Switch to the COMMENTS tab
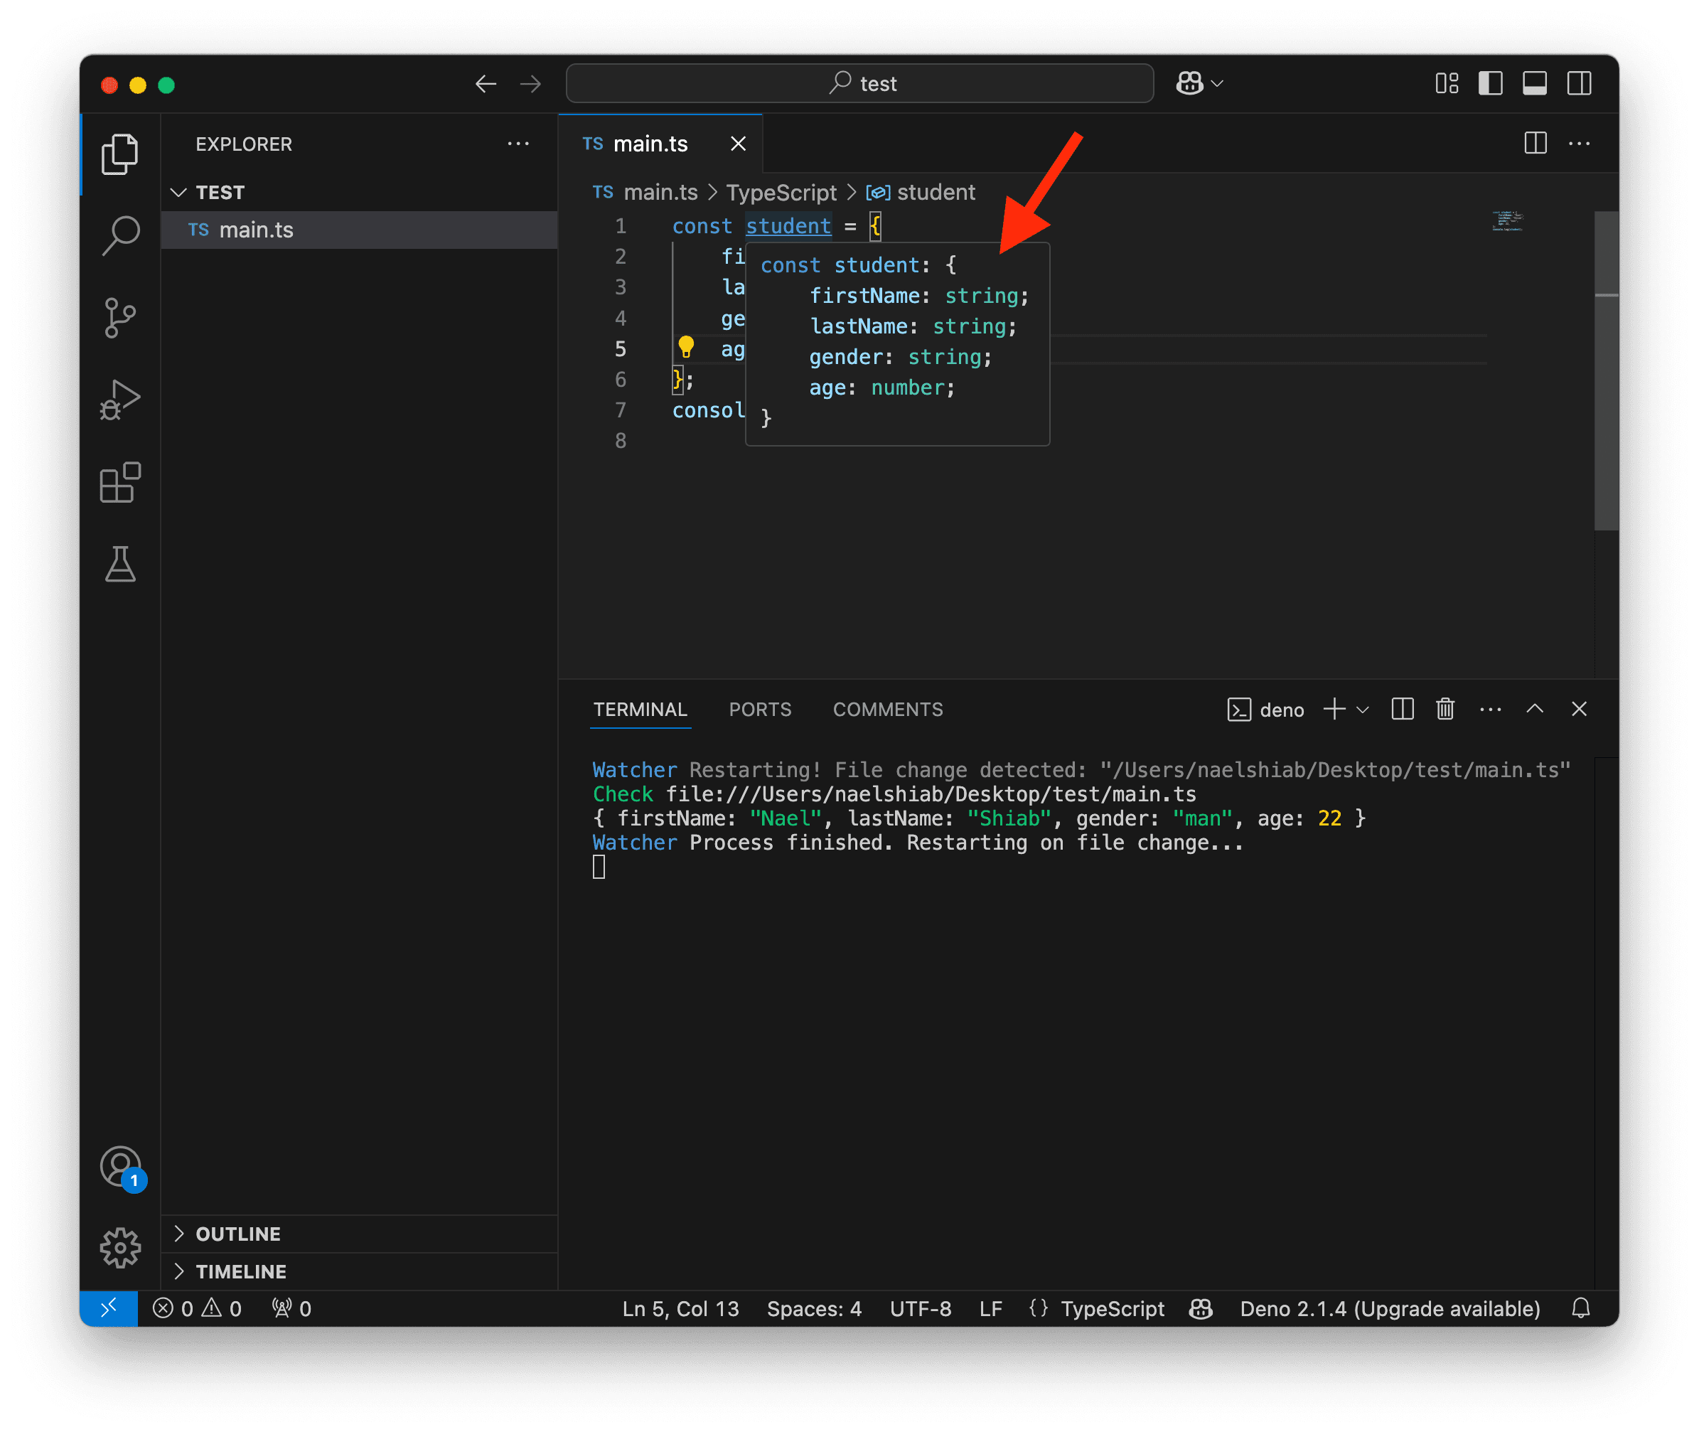 tap(887, 709)
